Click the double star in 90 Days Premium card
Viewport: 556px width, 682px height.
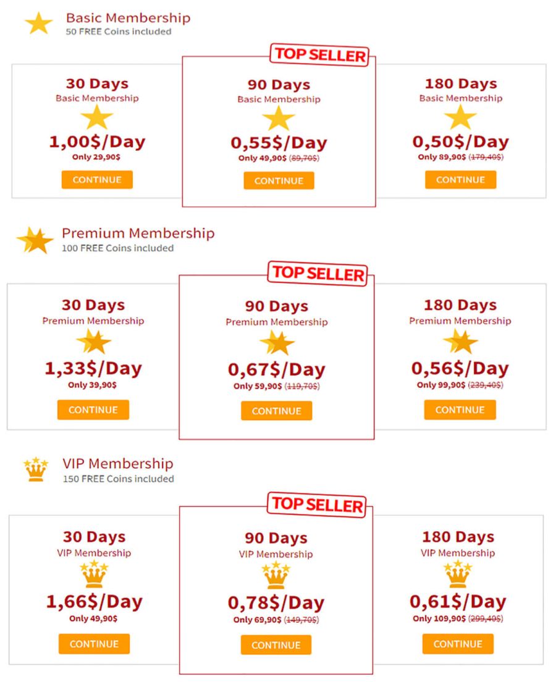[277, 343]
